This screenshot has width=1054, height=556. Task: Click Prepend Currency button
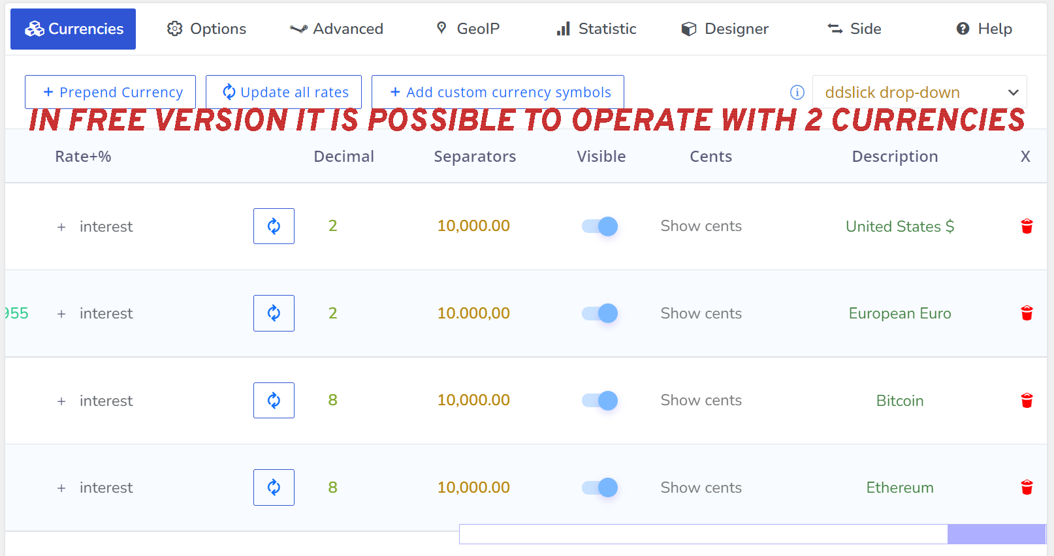pos(110,92)
